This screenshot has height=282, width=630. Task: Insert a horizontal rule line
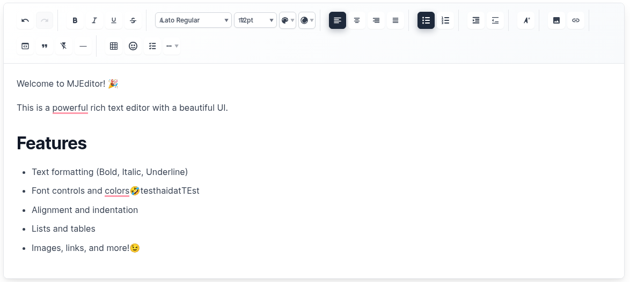(83, 46)
